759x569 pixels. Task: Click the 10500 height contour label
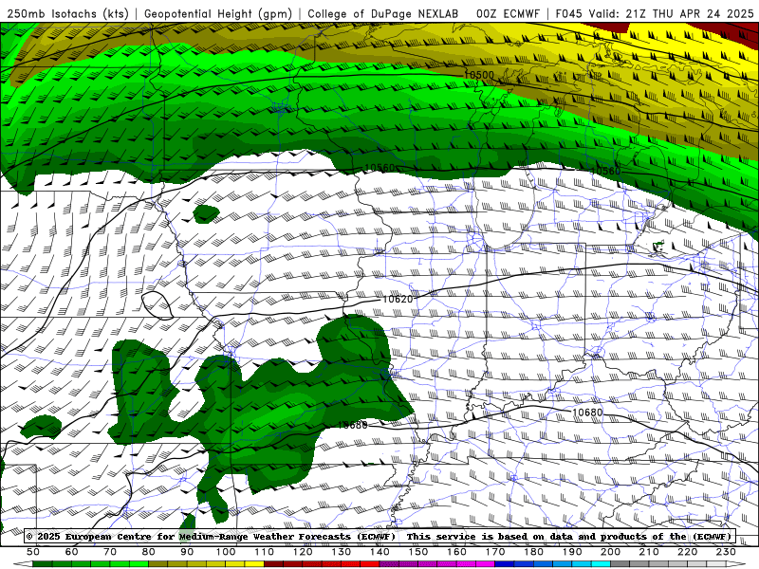tap(479, 75)
